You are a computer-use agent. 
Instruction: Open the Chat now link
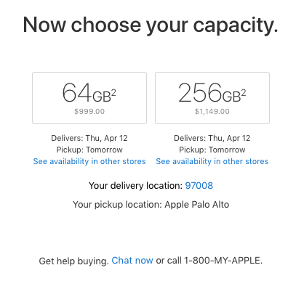click(132, 261)
